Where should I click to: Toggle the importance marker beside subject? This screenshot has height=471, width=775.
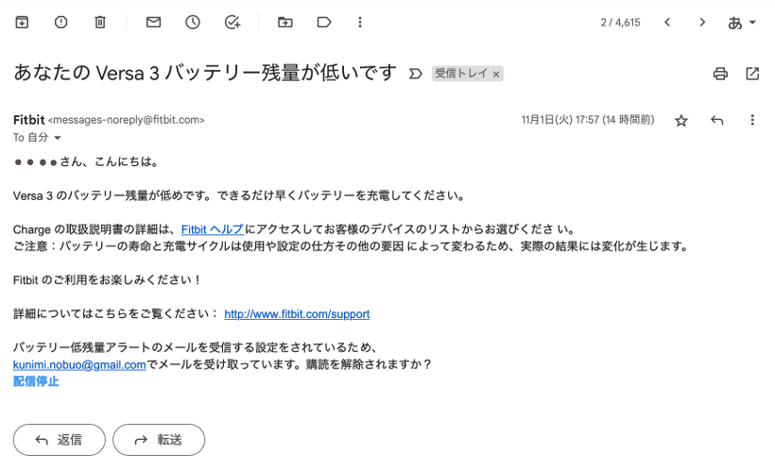[x=415, y=74]
